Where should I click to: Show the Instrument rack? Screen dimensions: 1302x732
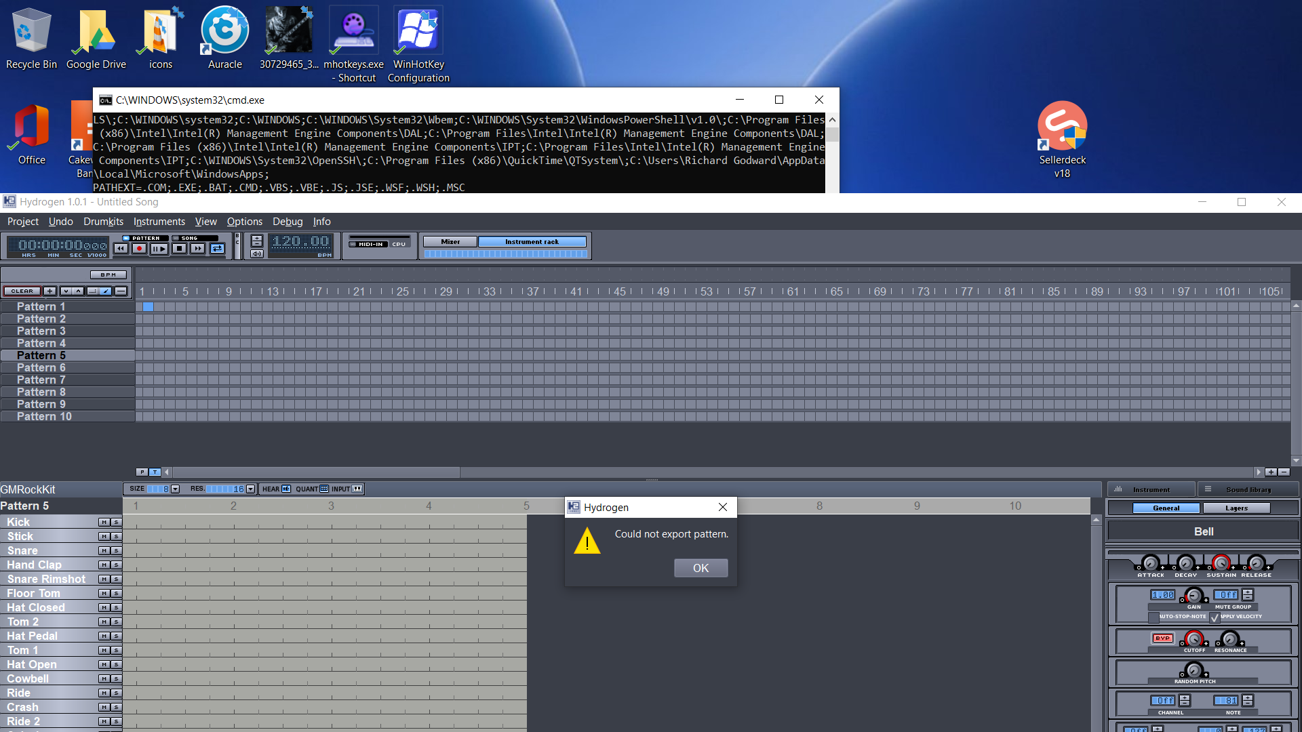(x=532, y=241)
